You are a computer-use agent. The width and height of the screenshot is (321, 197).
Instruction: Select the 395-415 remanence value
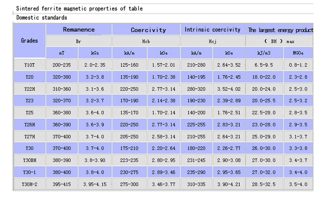(62, 184)
